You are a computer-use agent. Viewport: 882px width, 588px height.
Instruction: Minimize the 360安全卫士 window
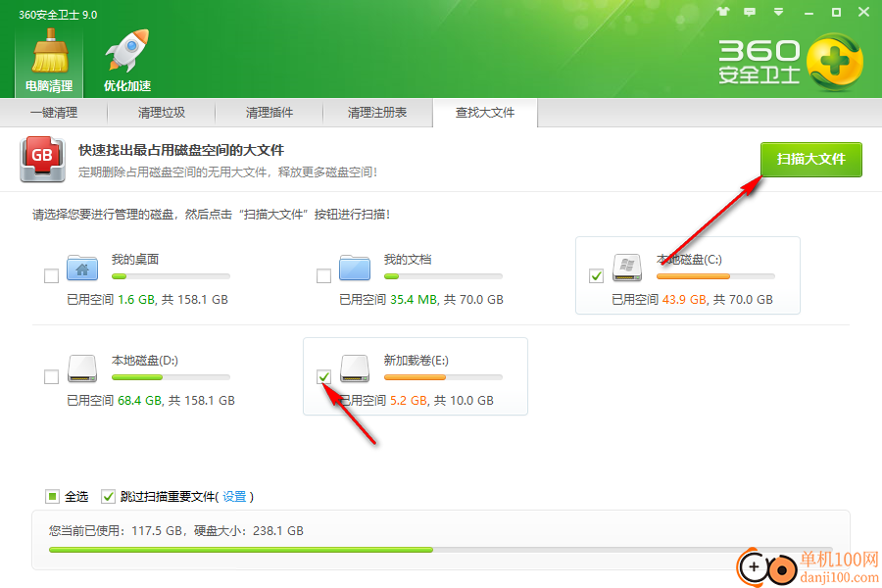tap(808, 13)
